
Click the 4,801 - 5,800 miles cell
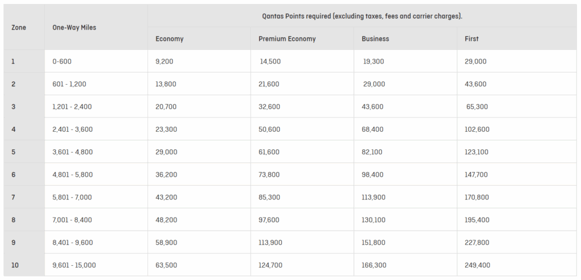72,175
